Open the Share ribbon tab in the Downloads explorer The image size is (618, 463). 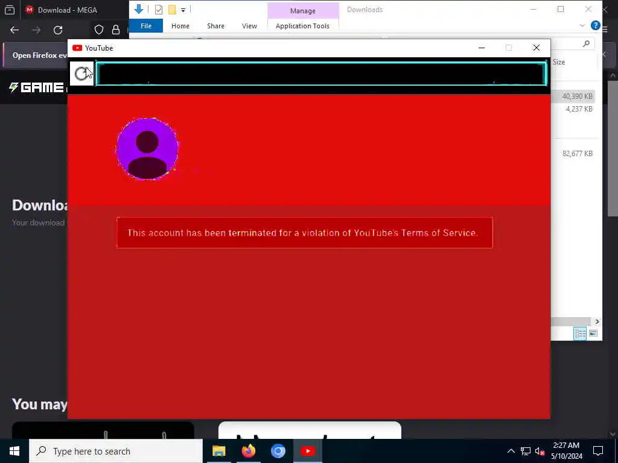(215, 26)
